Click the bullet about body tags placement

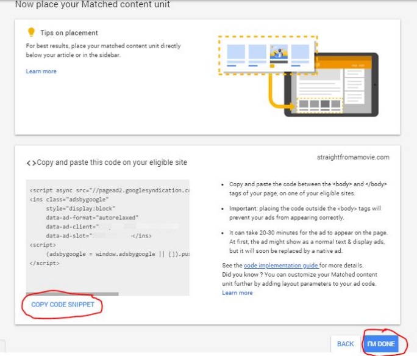(308, 189)
